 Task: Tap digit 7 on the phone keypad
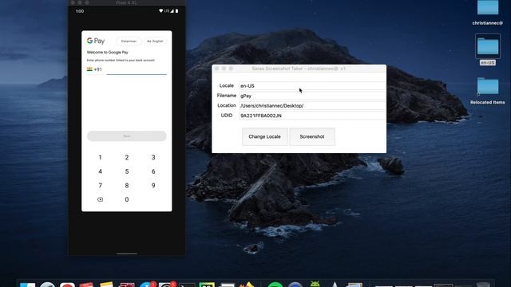click(100, 186)
